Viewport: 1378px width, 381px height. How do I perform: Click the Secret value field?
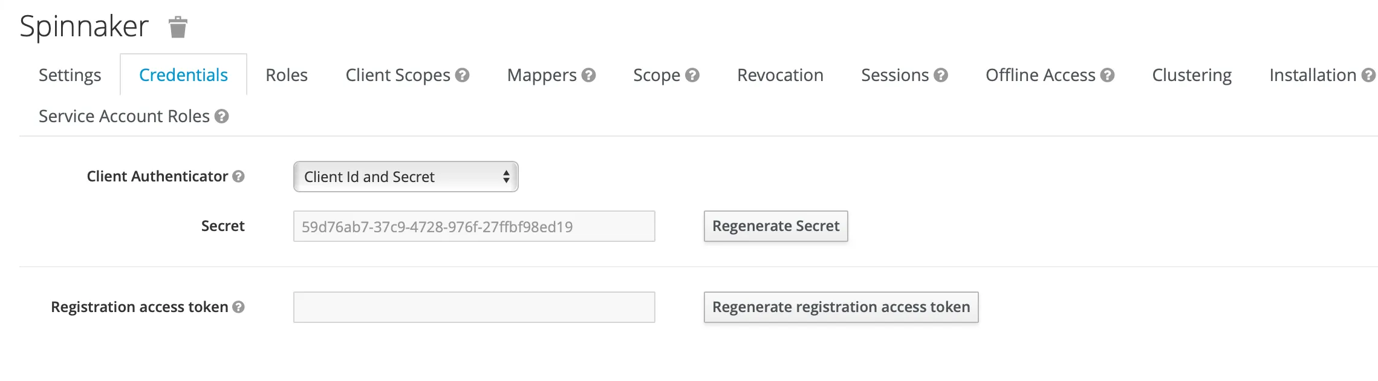click(473, 227)
